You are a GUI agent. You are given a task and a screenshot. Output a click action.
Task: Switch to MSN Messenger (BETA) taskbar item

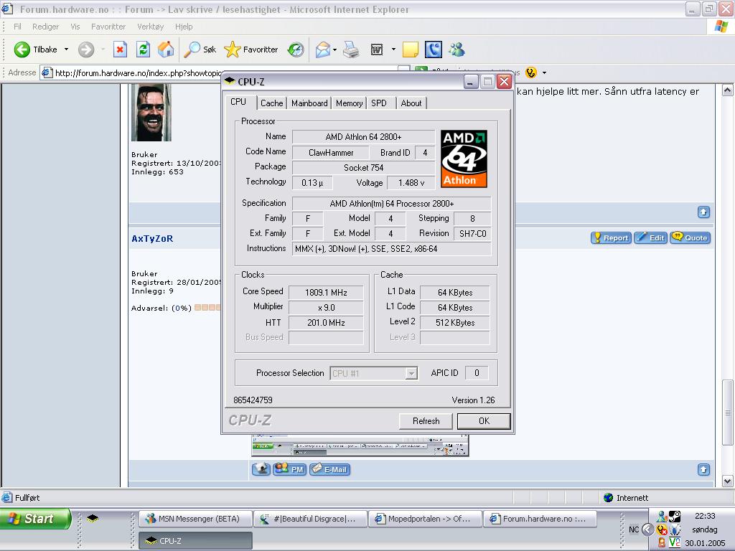coord(195,519)
